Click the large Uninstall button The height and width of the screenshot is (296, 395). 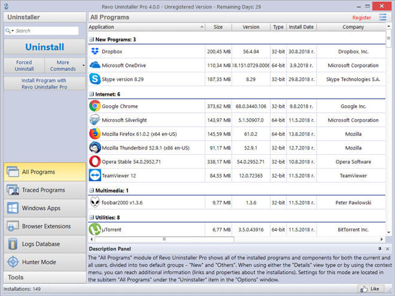(45, 47)
